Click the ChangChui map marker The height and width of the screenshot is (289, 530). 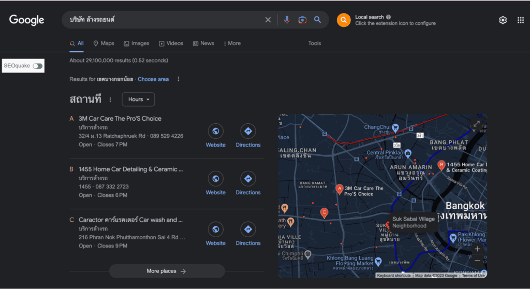click(x=395, y=127)
